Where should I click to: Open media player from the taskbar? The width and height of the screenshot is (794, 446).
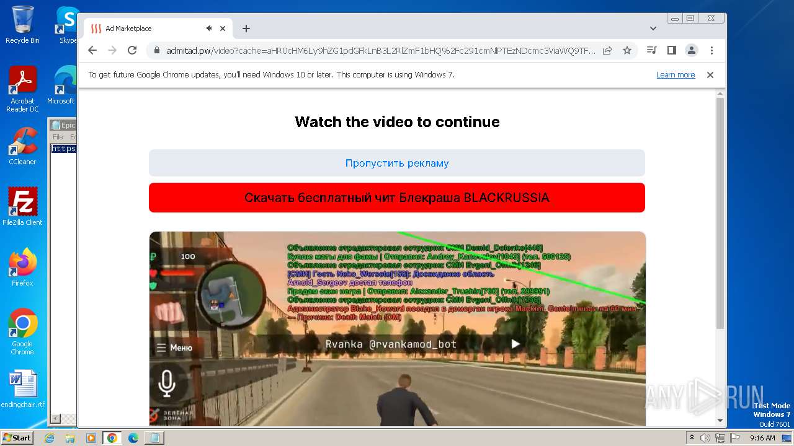[91, 438]
